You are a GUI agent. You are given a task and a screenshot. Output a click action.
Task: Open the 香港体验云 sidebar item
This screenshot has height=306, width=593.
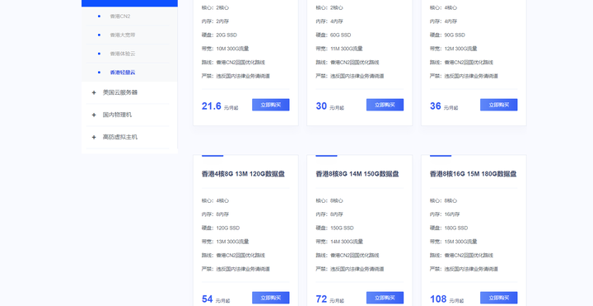123,54
